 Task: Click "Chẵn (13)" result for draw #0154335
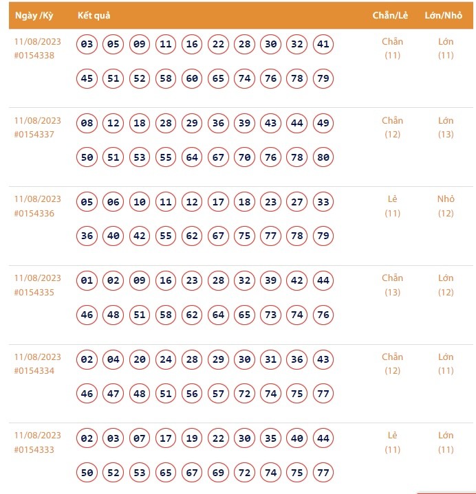pyautogui.click(x=392, y=285)
